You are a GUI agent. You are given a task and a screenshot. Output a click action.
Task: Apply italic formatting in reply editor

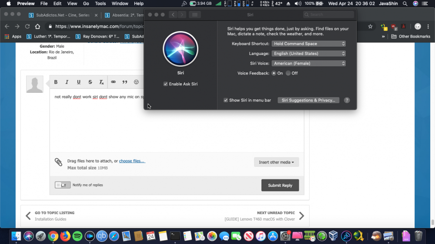coord(67,82)
